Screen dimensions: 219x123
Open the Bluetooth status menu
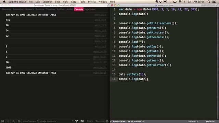coord(185,2)
